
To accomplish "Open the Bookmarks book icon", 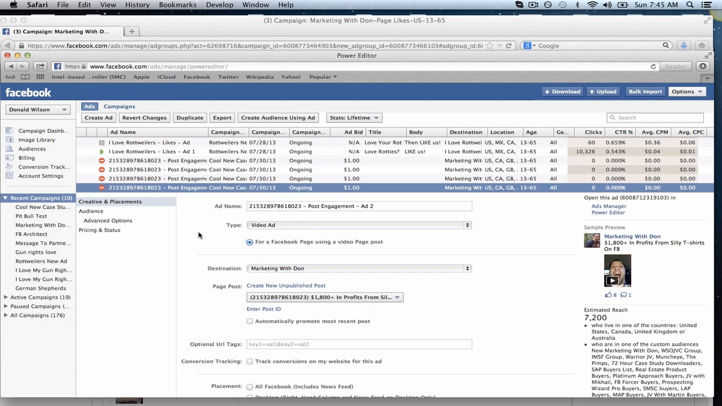I will pos(25,77).
